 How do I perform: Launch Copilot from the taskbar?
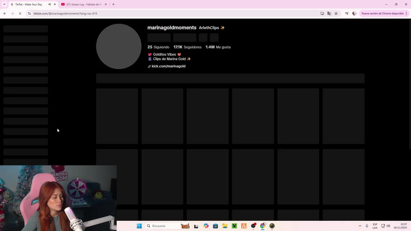pos(206,226)
